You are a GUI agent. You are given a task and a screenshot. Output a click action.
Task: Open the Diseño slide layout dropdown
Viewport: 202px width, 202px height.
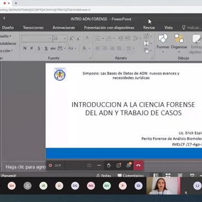5,36
